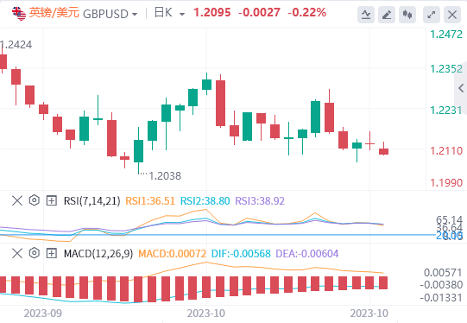The height and width of the screenshot is (323, 467).
Task: Click the percent change -0.22%
Action: click(x=306, y=12)
